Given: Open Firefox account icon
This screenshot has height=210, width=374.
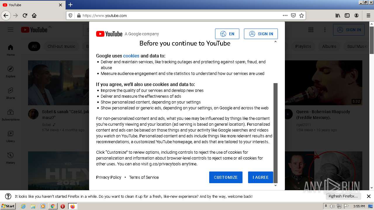Looking at the screenshot, I should click(356, 15).
